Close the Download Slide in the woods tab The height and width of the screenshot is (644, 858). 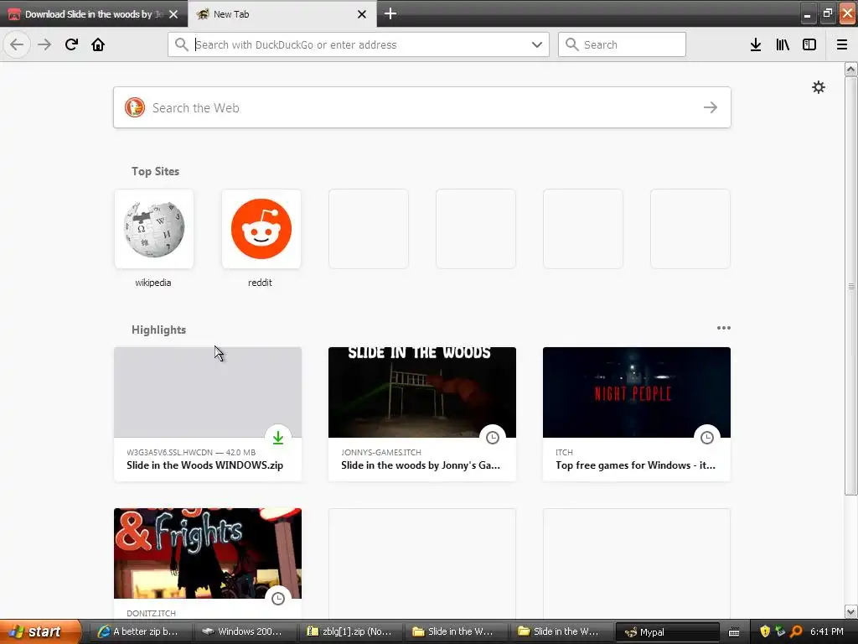pyautogui.click(x=173, y=14)
